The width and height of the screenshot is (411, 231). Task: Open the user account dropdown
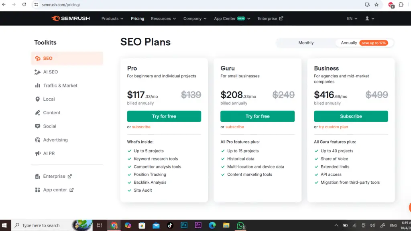[370, 18]
